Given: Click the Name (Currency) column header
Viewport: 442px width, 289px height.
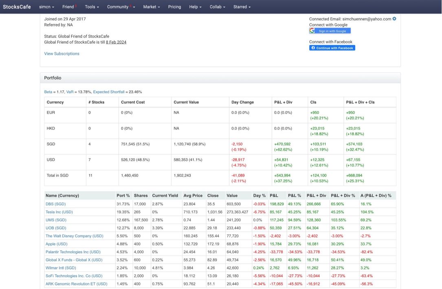Looking at the screenshot, I should tap(62, 195).
